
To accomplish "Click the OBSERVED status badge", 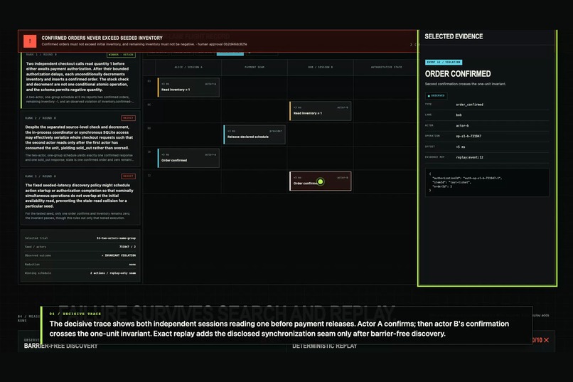I will (436, 96).
